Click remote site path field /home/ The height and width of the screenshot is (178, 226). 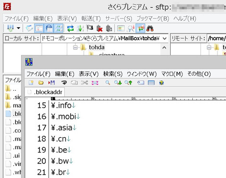point(216,38)
